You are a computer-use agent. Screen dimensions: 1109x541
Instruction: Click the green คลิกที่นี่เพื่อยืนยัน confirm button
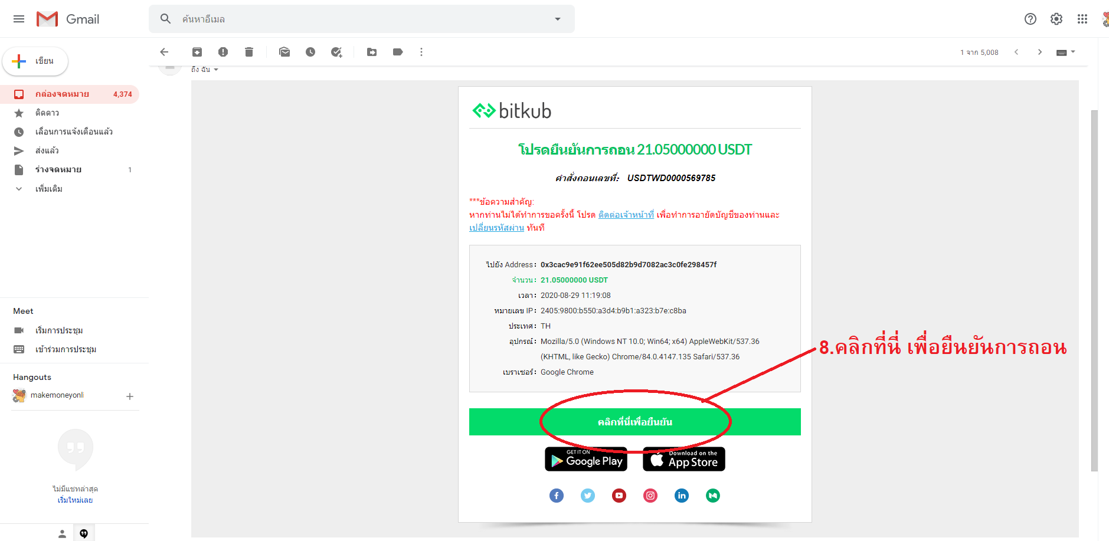coord(635,422)
